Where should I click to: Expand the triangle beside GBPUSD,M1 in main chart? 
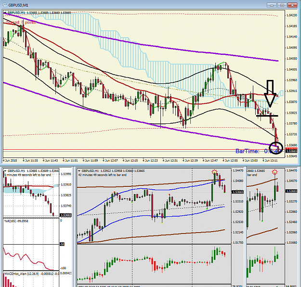pos(5,13)
